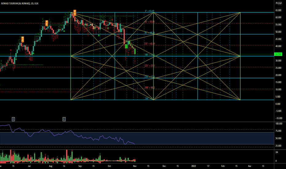
Task: Click the 2022 label on the time axis
Action: click(x=194, y=166)
